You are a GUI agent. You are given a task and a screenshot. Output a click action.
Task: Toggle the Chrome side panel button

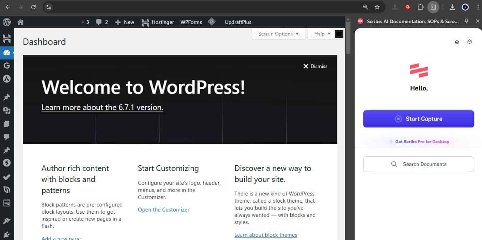point(433,7)
